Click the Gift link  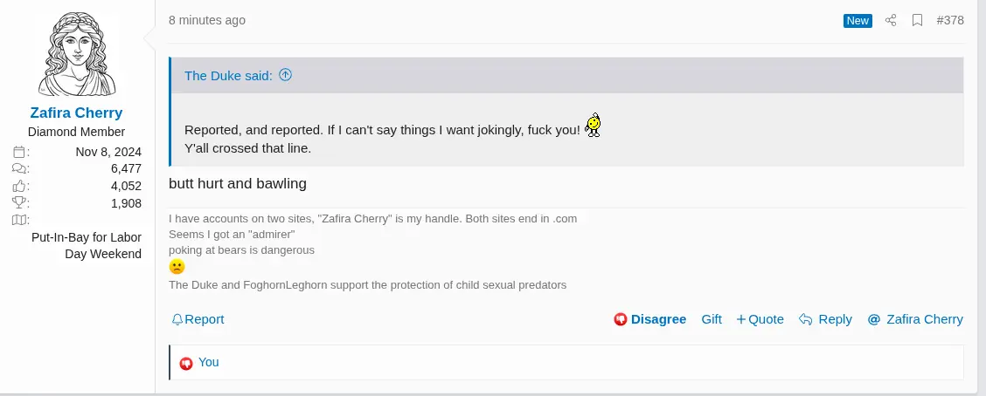[x=712, y=319]
